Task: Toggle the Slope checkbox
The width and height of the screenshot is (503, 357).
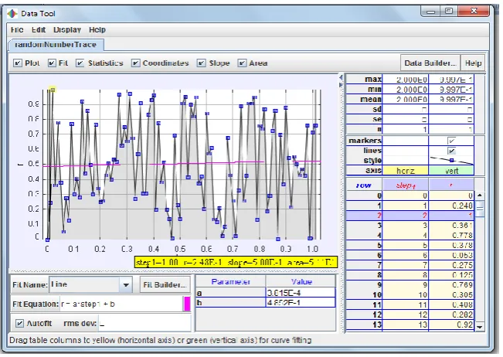Action: pyautogui.click(x=201, y=63)
